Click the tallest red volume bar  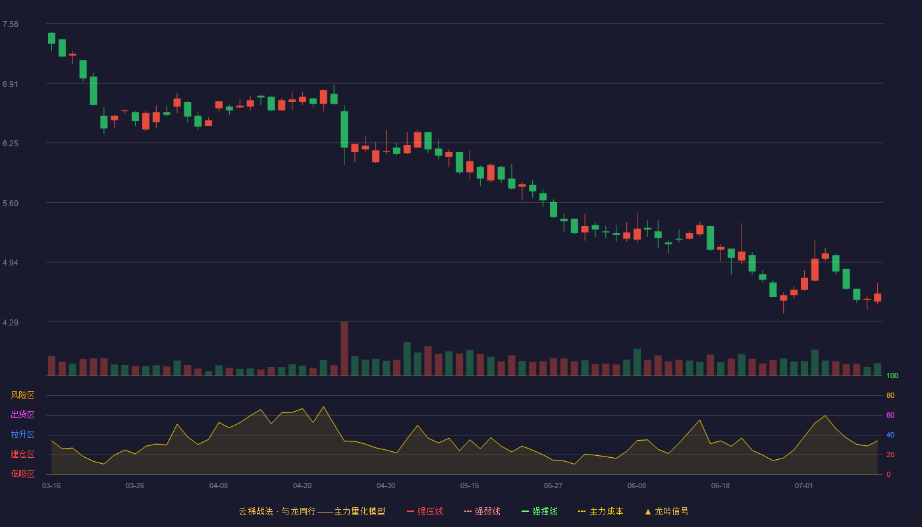(x=344, y=348)
